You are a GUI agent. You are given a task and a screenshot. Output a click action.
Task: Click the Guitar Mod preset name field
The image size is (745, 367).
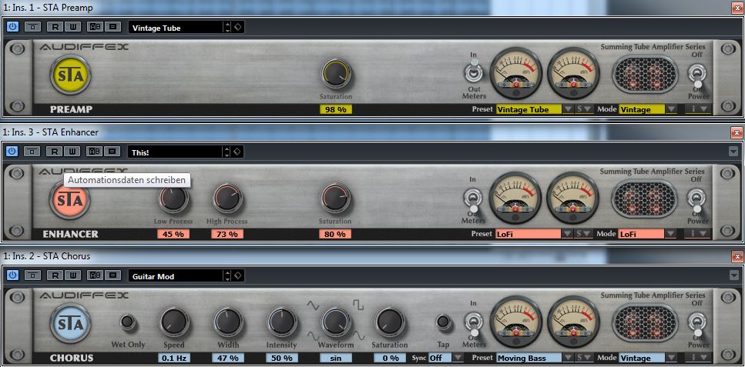point(175,275)
